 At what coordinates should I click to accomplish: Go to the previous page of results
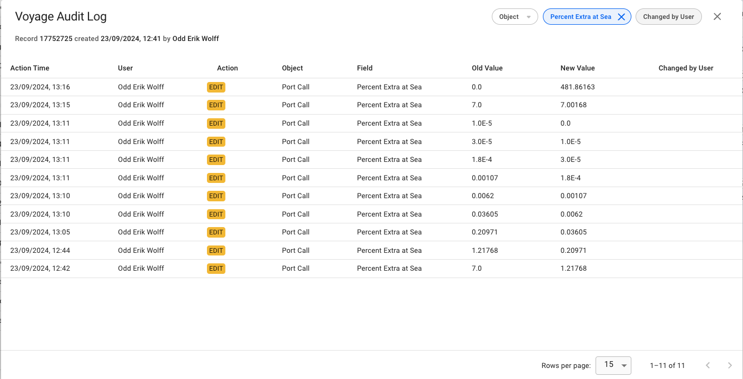pyautogui.click(x=708, y=365)
